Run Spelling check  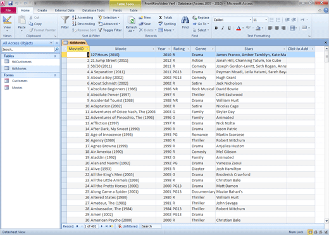(x=167, y=24)
